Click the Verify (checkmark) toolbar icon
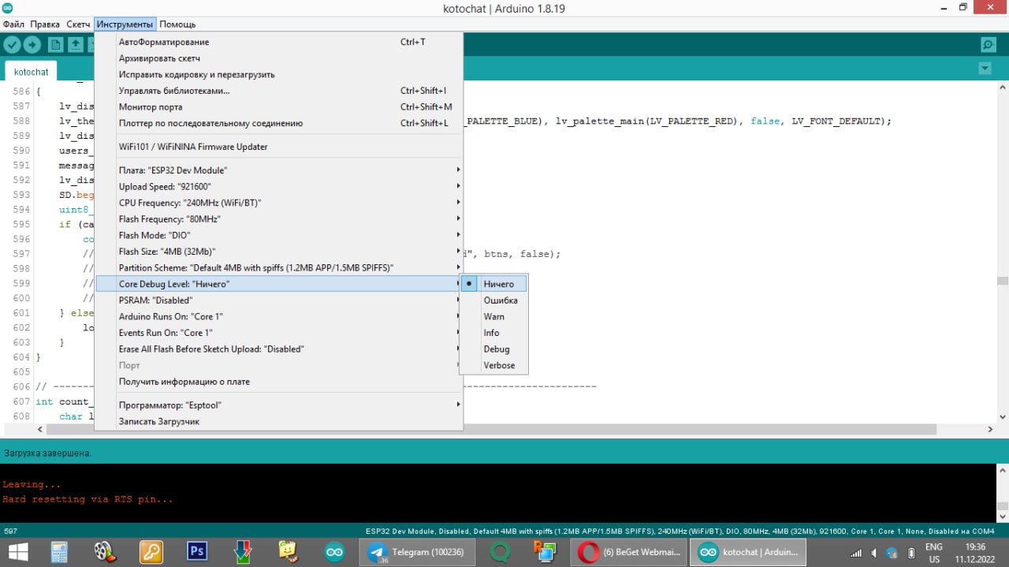The width and height of the screenshot is (1009, 567). 12,45
